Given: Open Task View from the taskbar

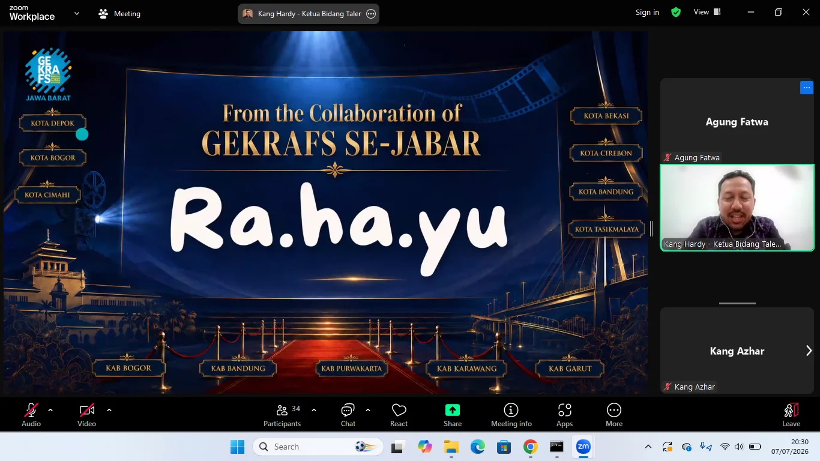Looking at the screenshot, I should click(x=397, y=447).
